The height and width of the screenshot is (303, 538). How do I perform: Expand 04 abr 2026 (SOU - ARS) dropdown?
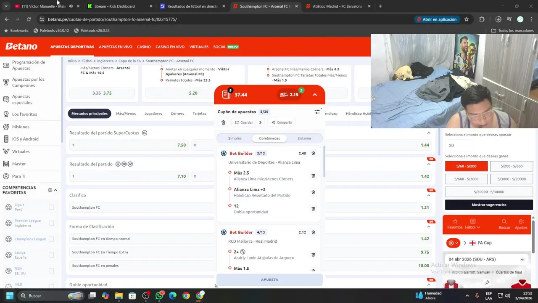487,259
